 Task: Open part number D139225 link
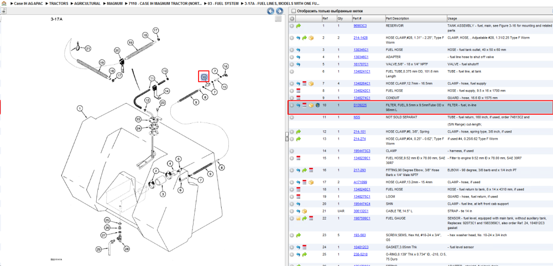[x=360, y=105]
